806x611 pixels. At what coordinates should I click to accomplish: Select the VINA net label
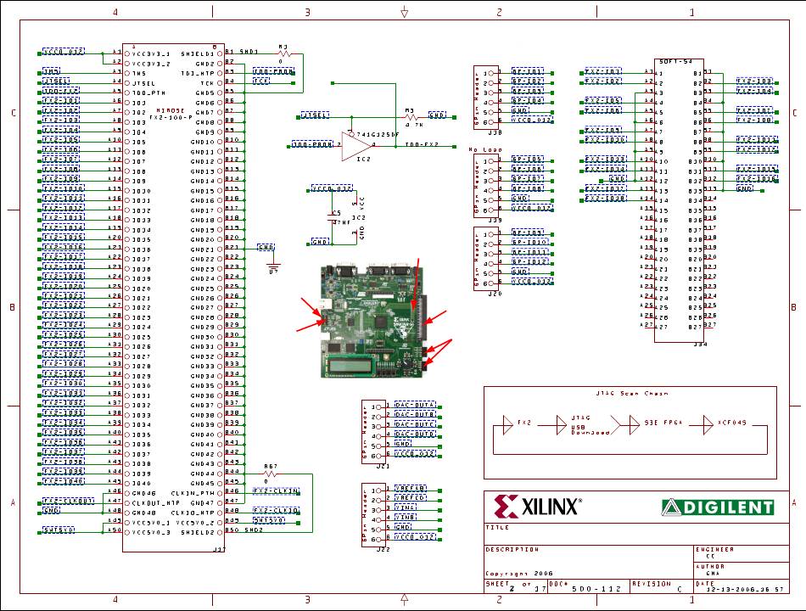[406, 507]
